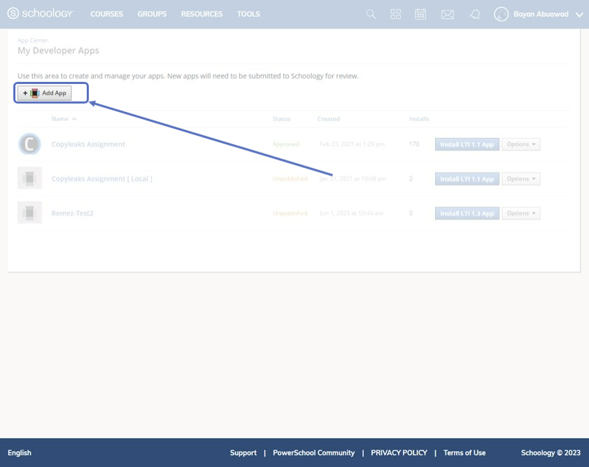Open the Copyleaks Assignment [ Local ] link
The image size is (589, 467).
pos(102,179)
